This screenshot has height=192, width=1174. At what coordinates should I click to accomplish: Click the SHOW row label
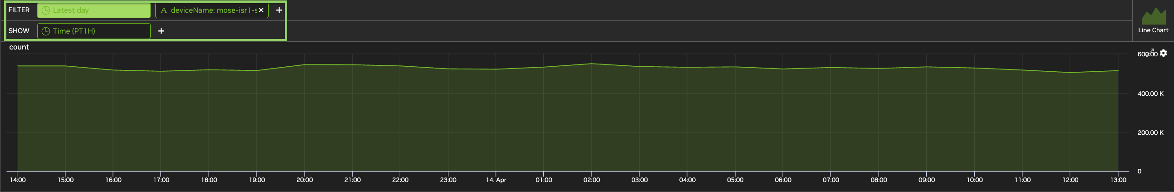pos(19,31)
